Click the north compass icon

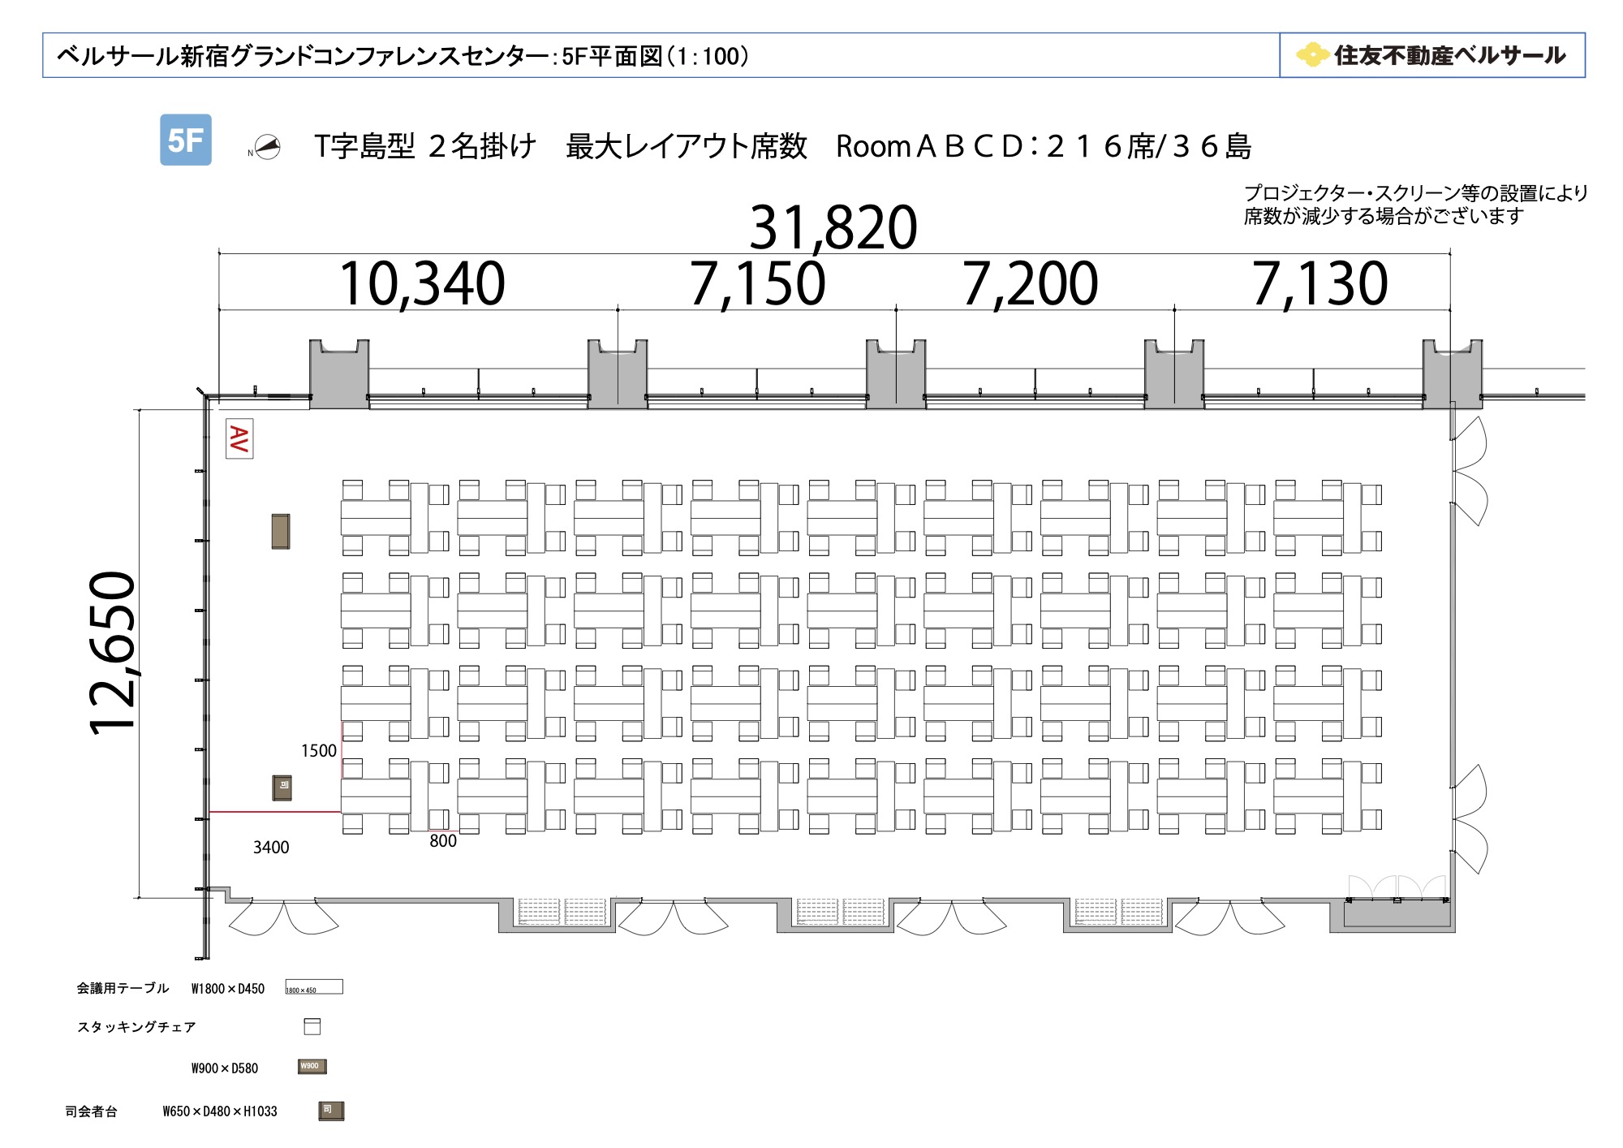[x=265, y=148]
